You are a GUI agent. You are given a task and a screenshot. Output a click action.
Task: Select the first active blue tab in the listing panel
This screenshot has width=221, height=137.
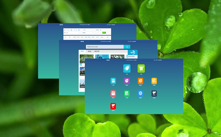pos(82,51)
